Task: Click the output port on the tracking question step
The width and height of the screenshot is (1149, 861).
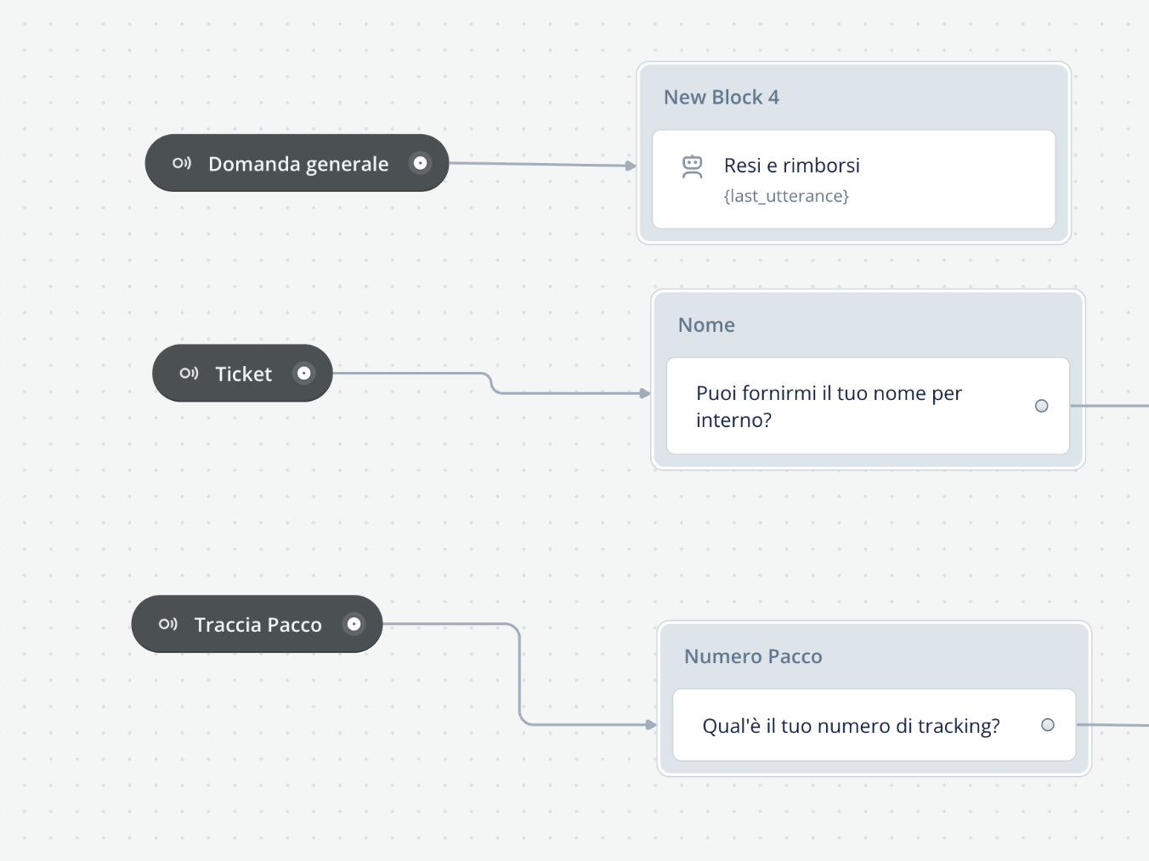Action: click(x=1048, y=724)
